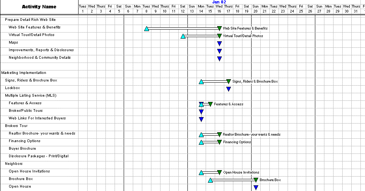Click the Maps blue milestone triangle
This screenshot has height=191, width=365.
(219, 44)
